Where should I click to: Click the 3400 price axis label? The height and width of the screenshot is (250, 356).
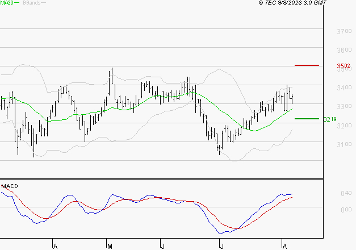344,88
